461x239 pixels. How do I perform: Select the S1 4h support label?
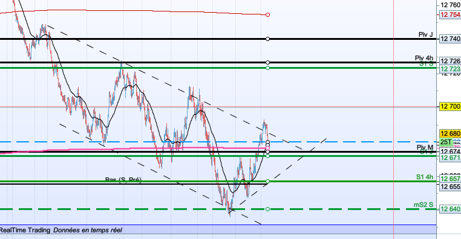point(425,177)
